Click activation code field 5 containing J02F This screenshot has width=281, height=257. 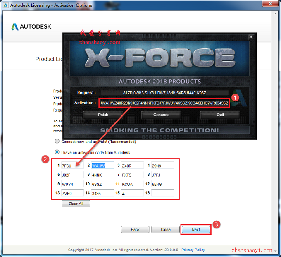tap(72, 175)
